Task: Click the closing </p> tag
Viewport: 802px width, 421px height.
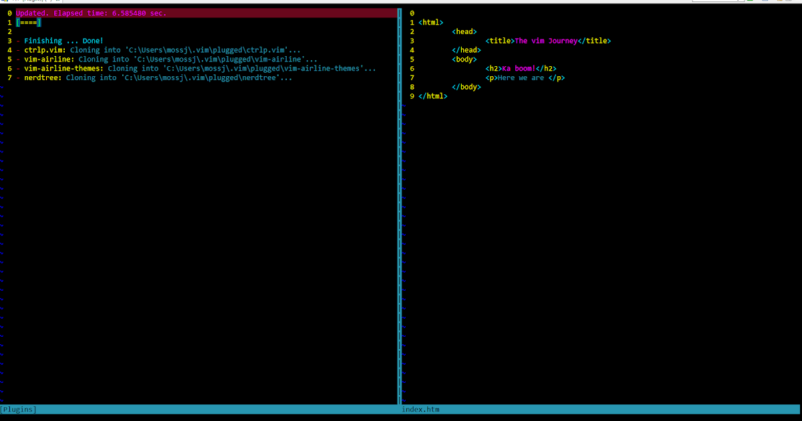Action: (557, 78)
